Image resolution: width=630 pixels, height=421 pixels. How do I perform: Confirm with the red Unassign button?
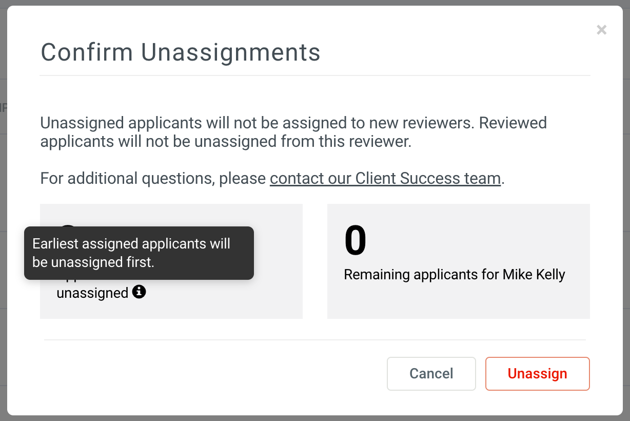pos(538,374)
